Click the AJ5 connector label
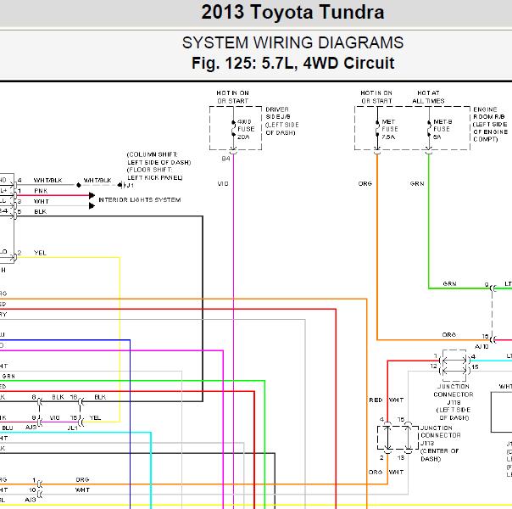512x509 pixels. (x=31, y=427)
